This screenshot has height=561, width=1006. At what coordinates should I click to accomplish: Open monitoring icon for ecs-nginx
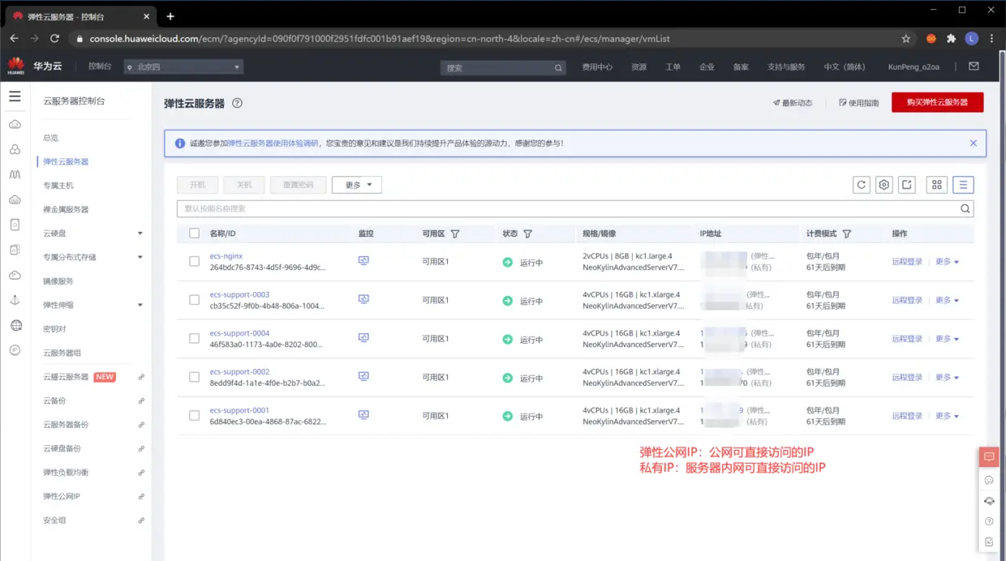pos(363,261)
